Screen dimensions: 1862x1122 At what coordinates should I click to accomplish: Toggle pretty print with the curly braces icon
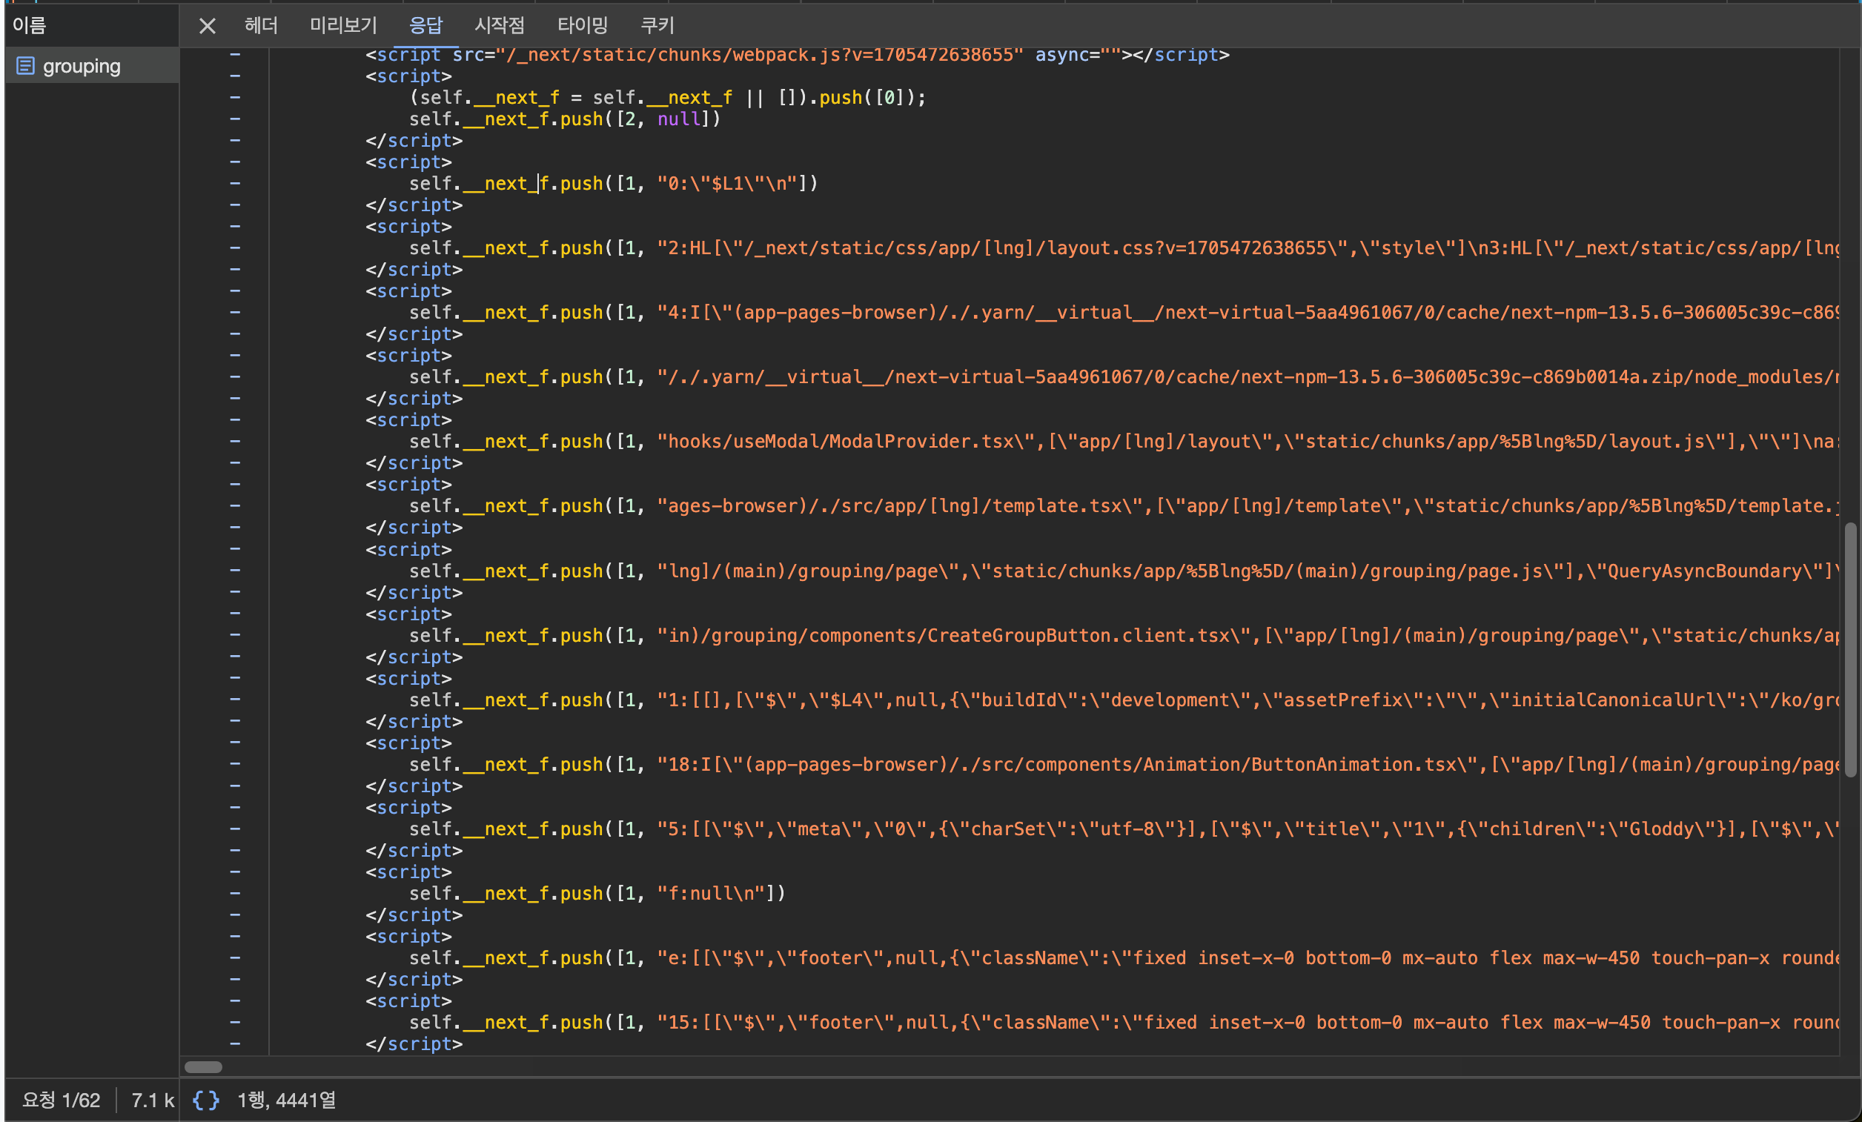point(205,1100)
